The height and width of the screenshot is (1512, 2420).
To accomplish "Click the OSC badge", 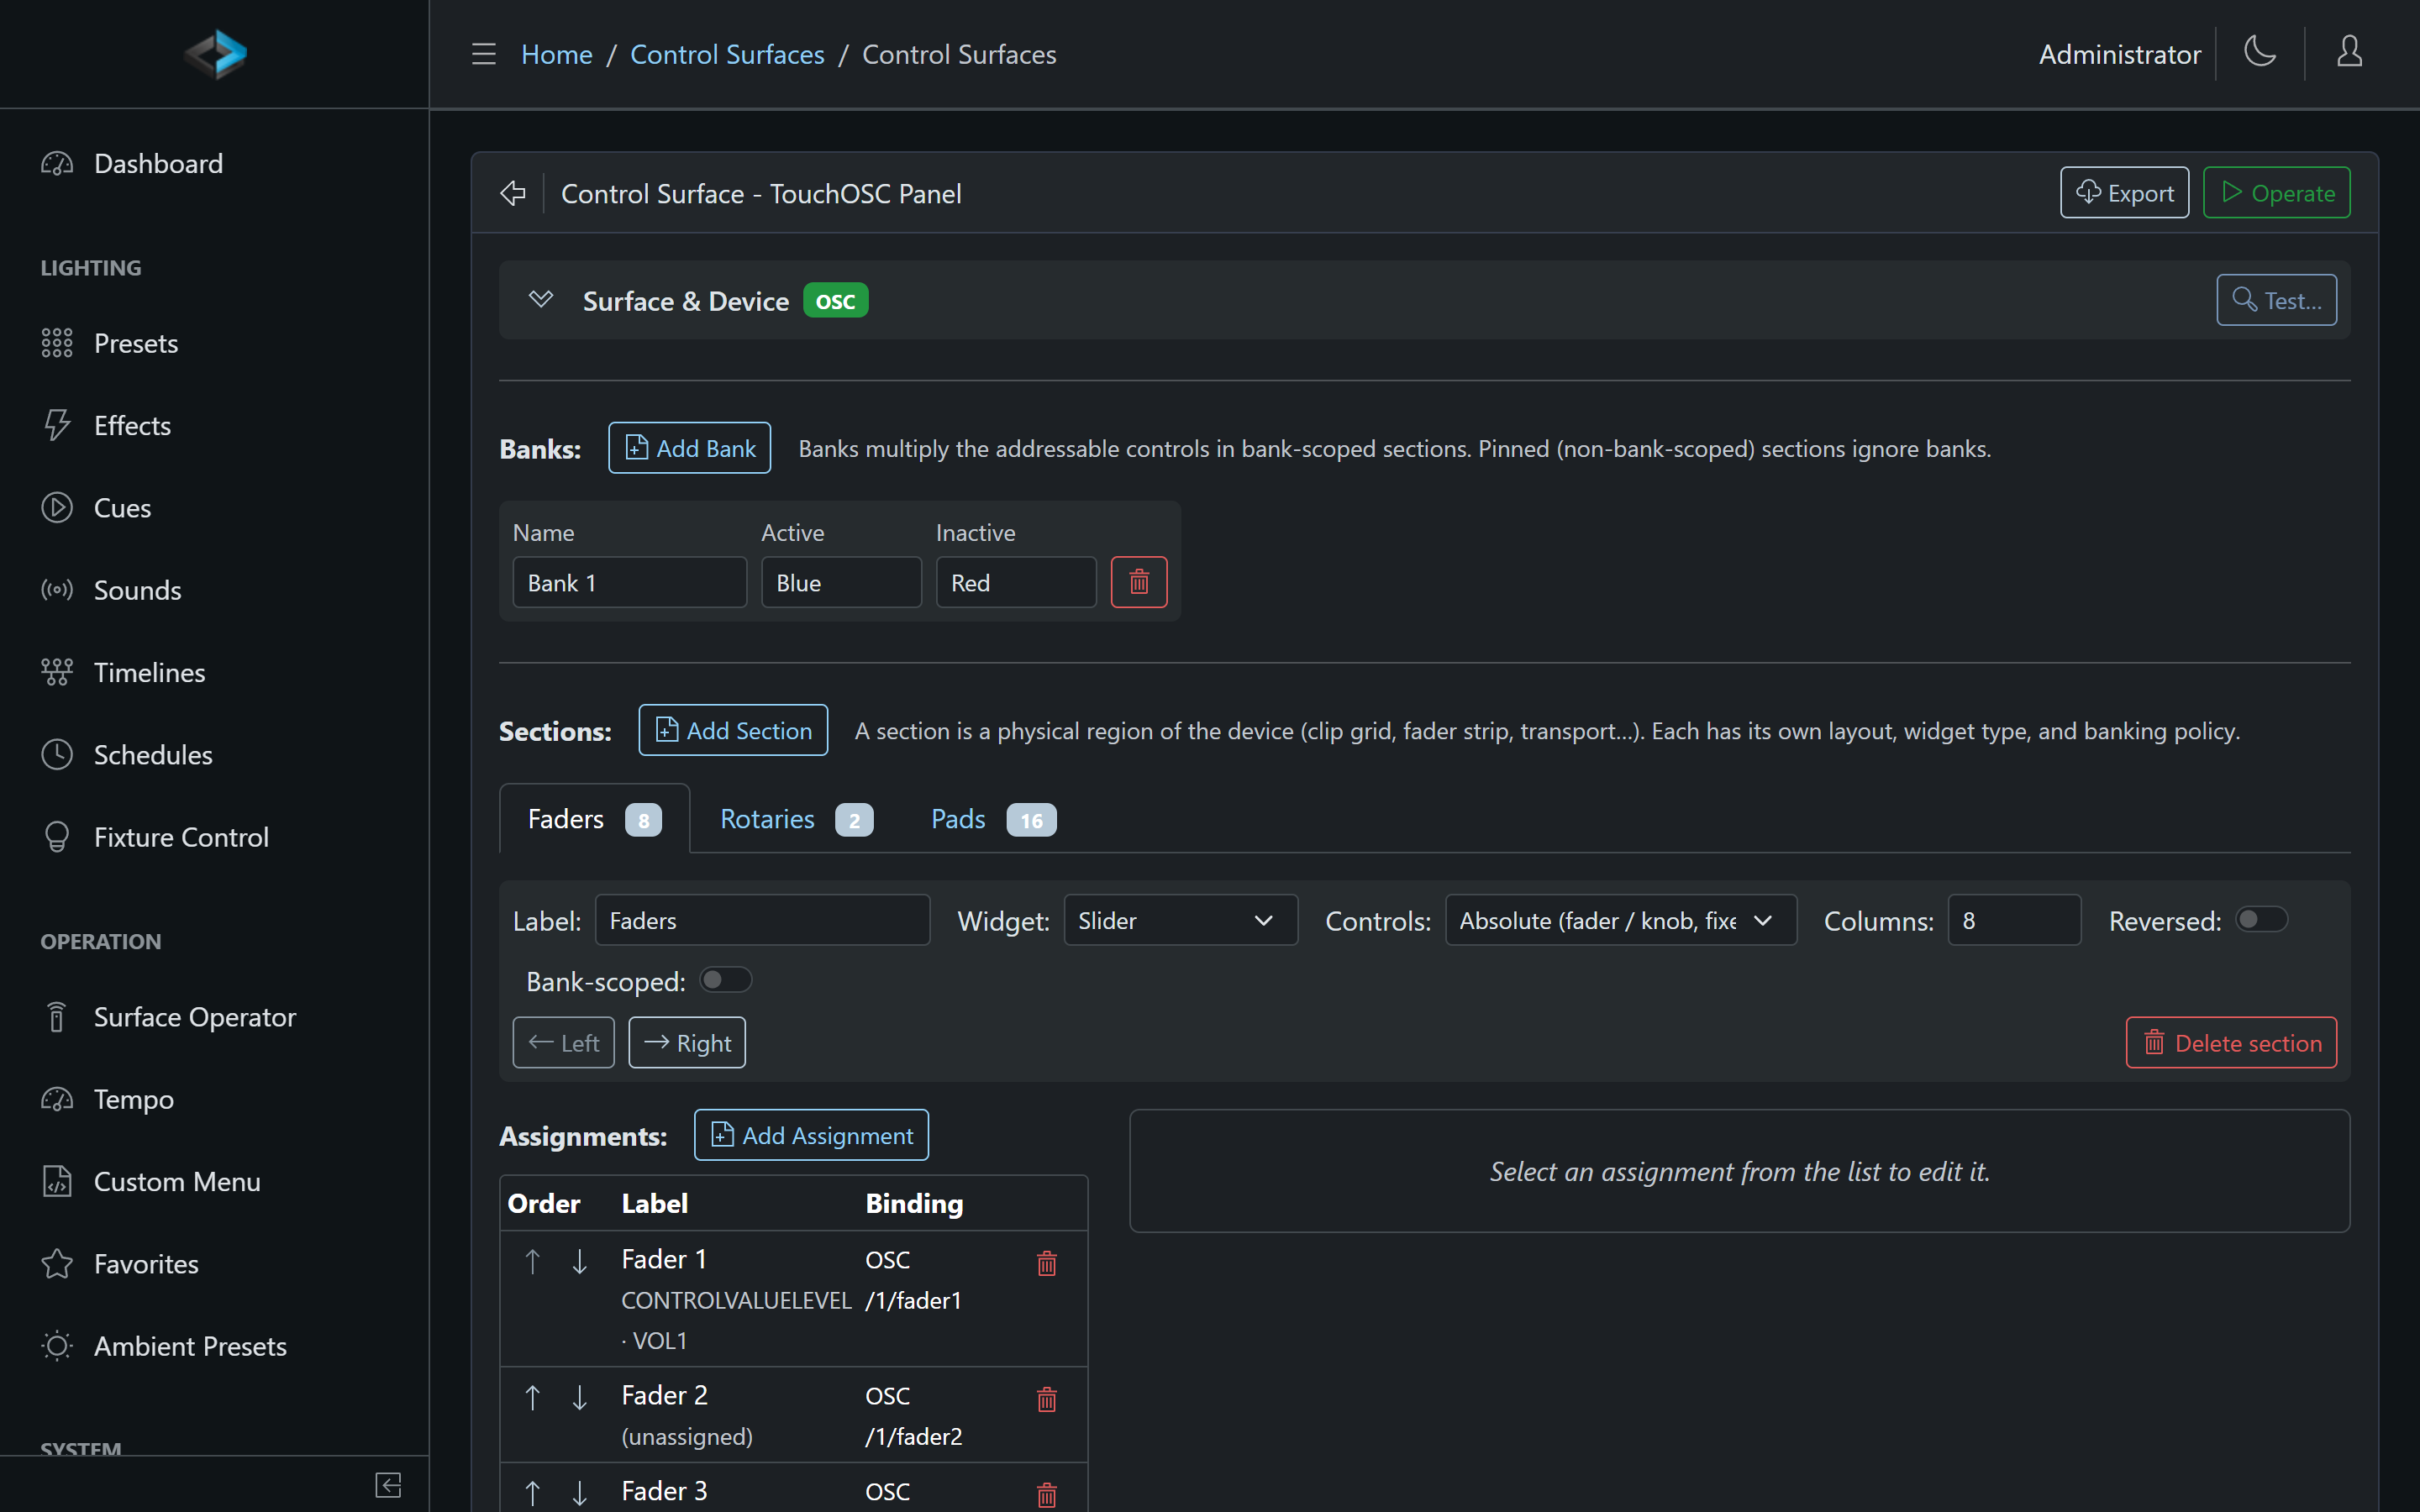I will point(835,300).
